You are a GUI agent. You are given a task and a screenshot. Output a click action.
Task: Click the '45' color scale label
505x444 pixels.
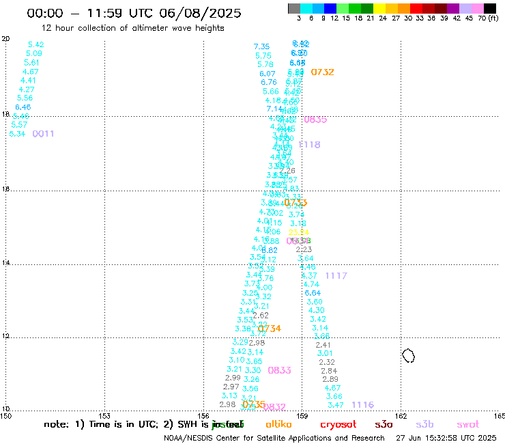[469, 18]
